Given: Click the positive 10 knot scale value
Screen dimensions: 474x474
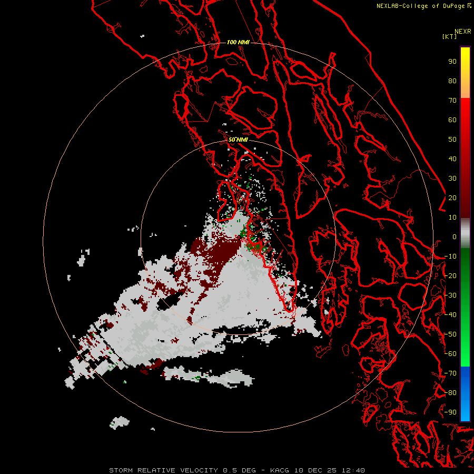Looking at the screenshot, I should (x=452, y=218).
